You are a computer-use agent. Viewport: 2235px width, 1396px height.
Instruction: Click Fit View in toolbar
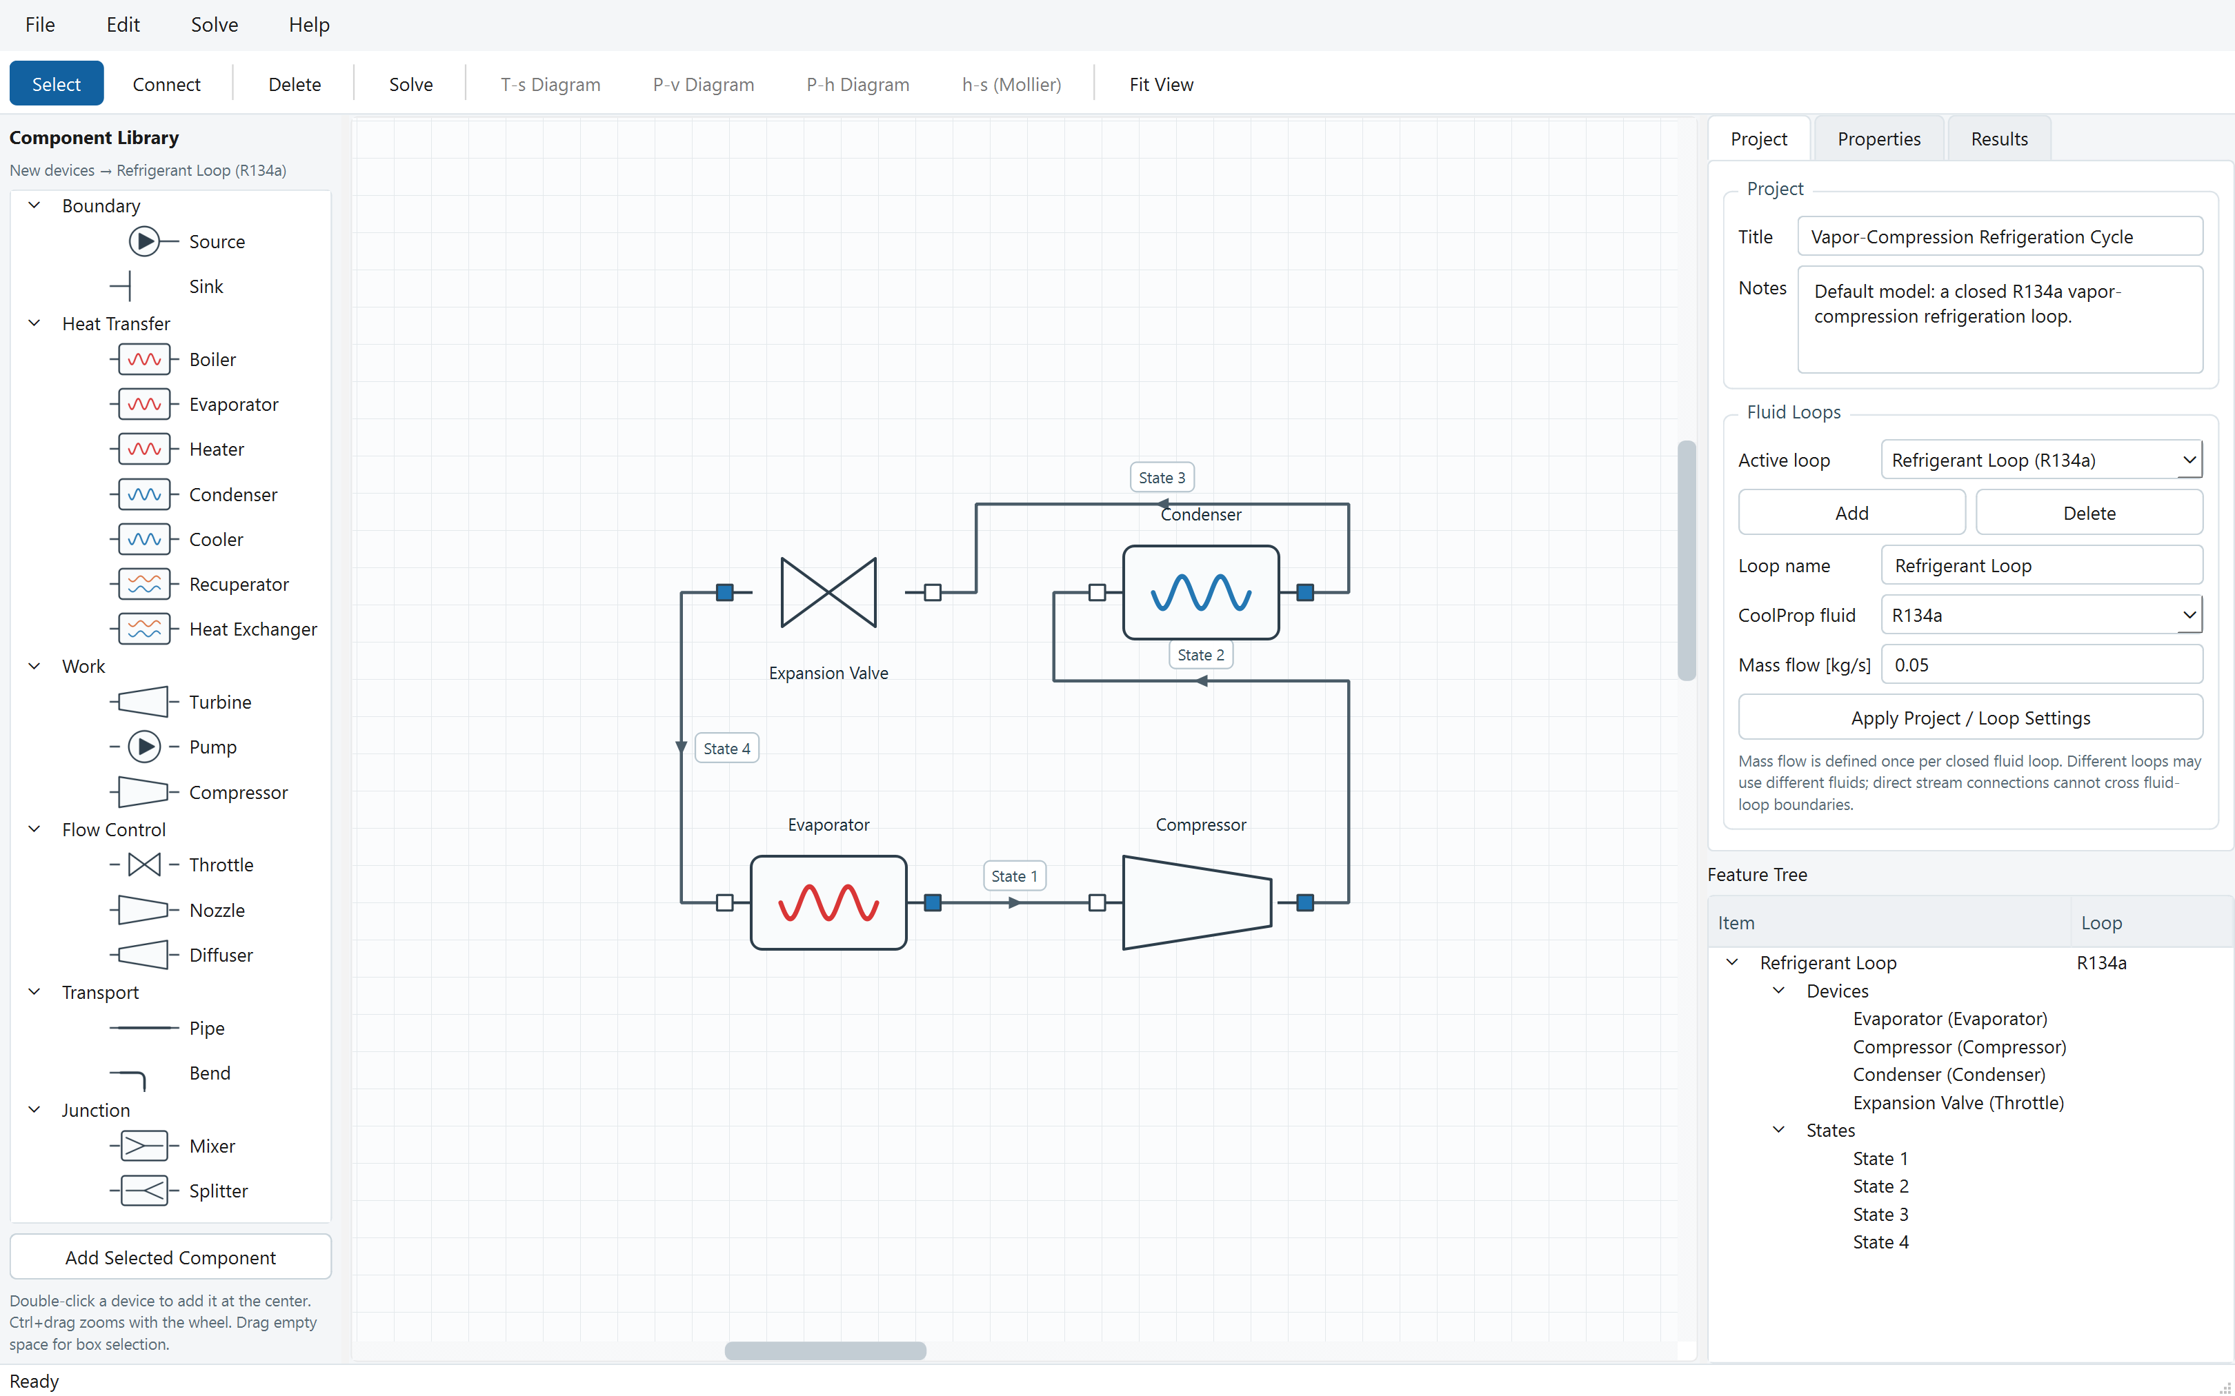pyautogui.click(x=1161, y=84)
